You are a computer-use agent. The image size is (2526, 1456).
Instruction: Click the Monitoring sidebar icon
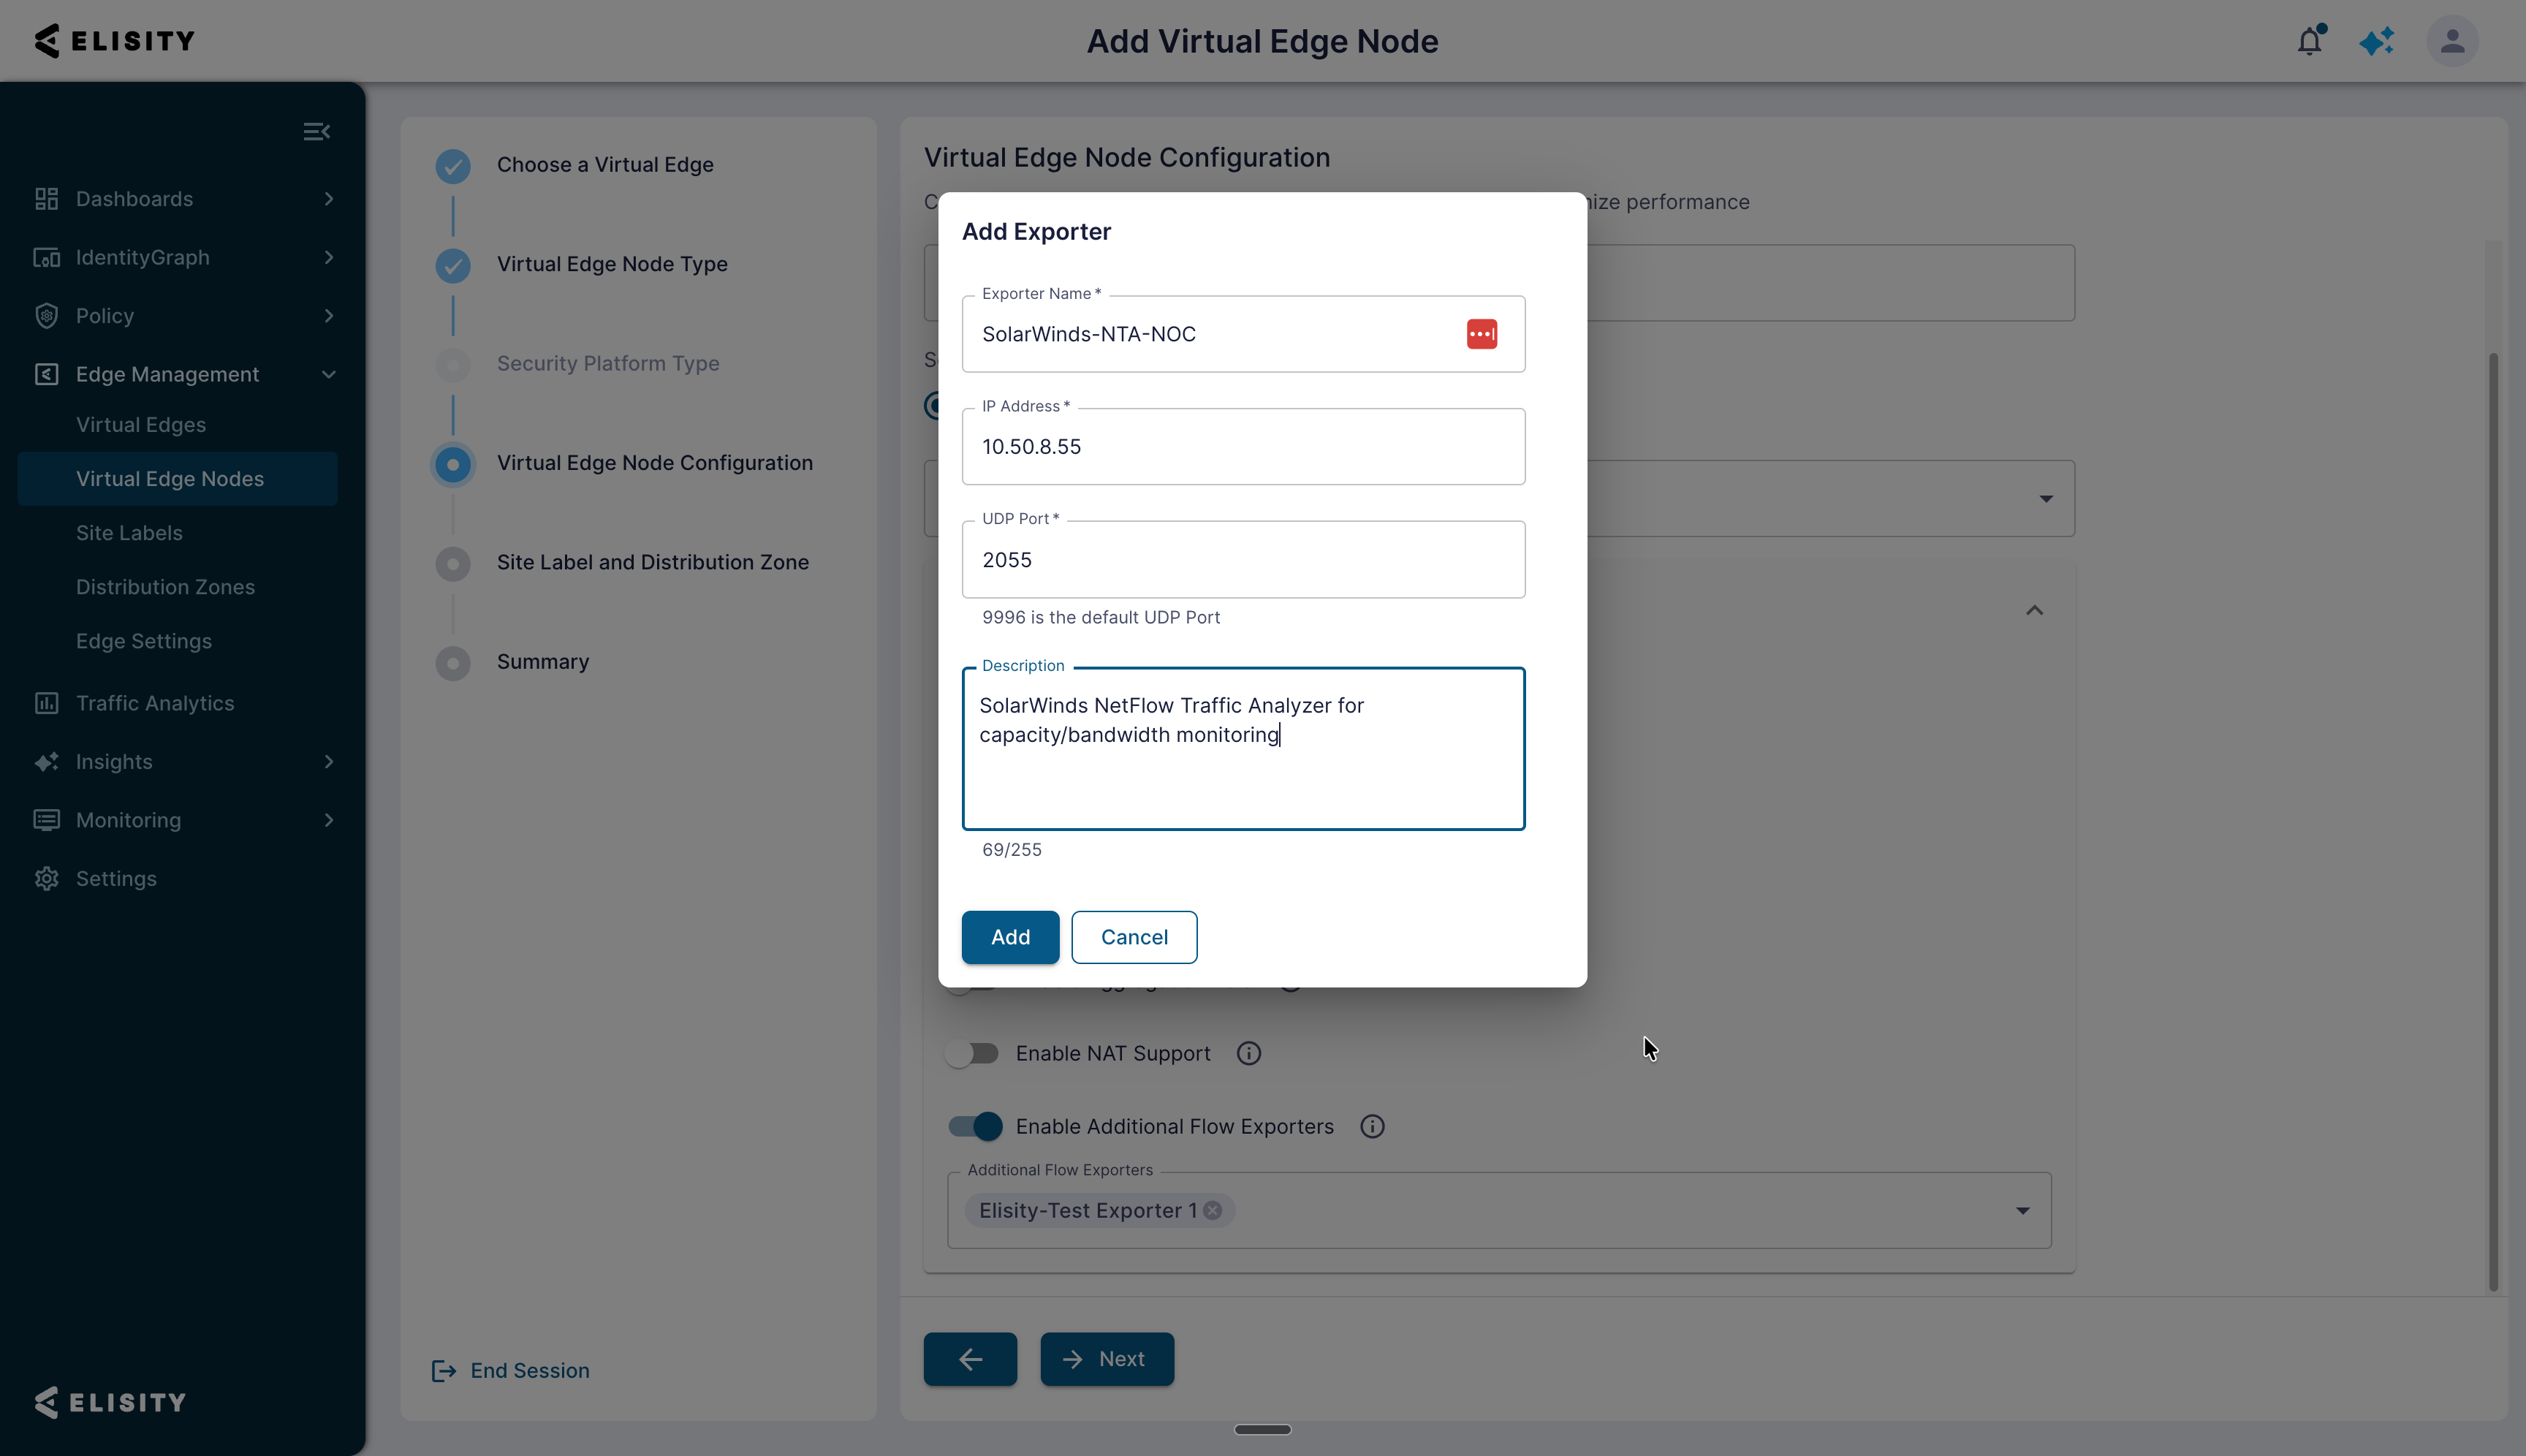(46, 820)
